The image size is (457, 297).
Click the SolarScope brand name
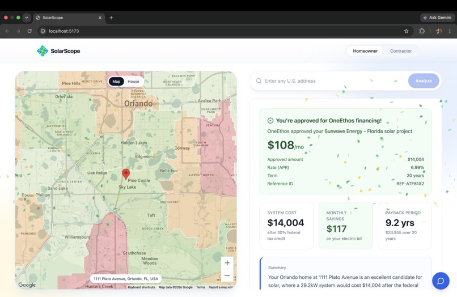click(65, 51)
